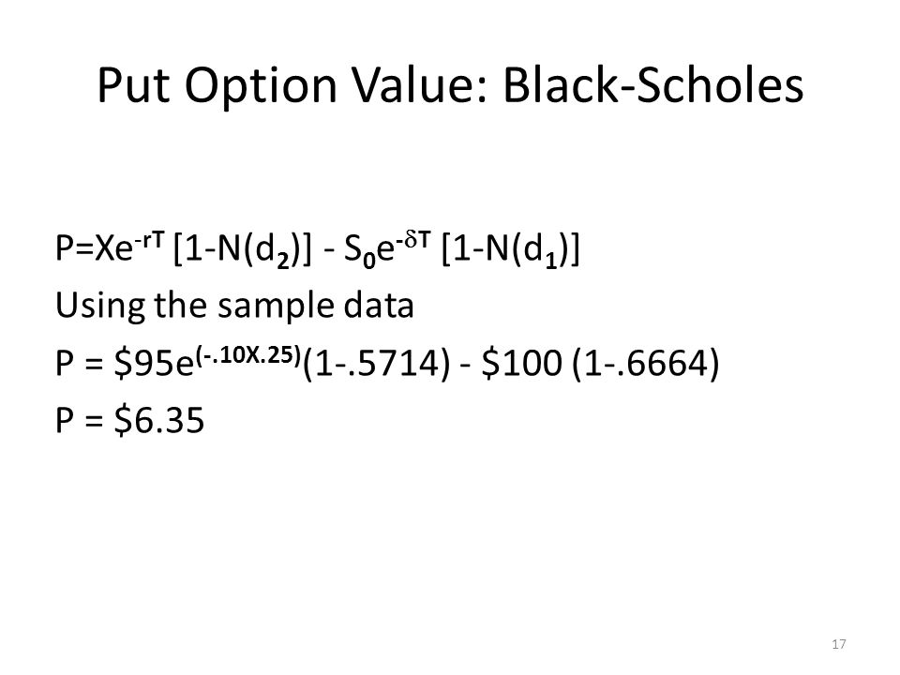Click the word 'Value:' in the title
Image resolution: width=900 pixels, height=675 pixels.
(420, 84)
